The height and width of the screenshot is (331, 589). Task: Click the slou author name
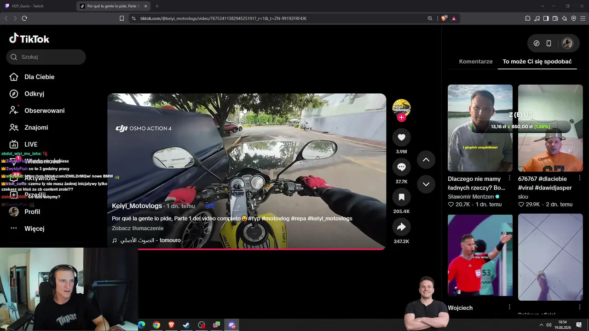[523, 197]
